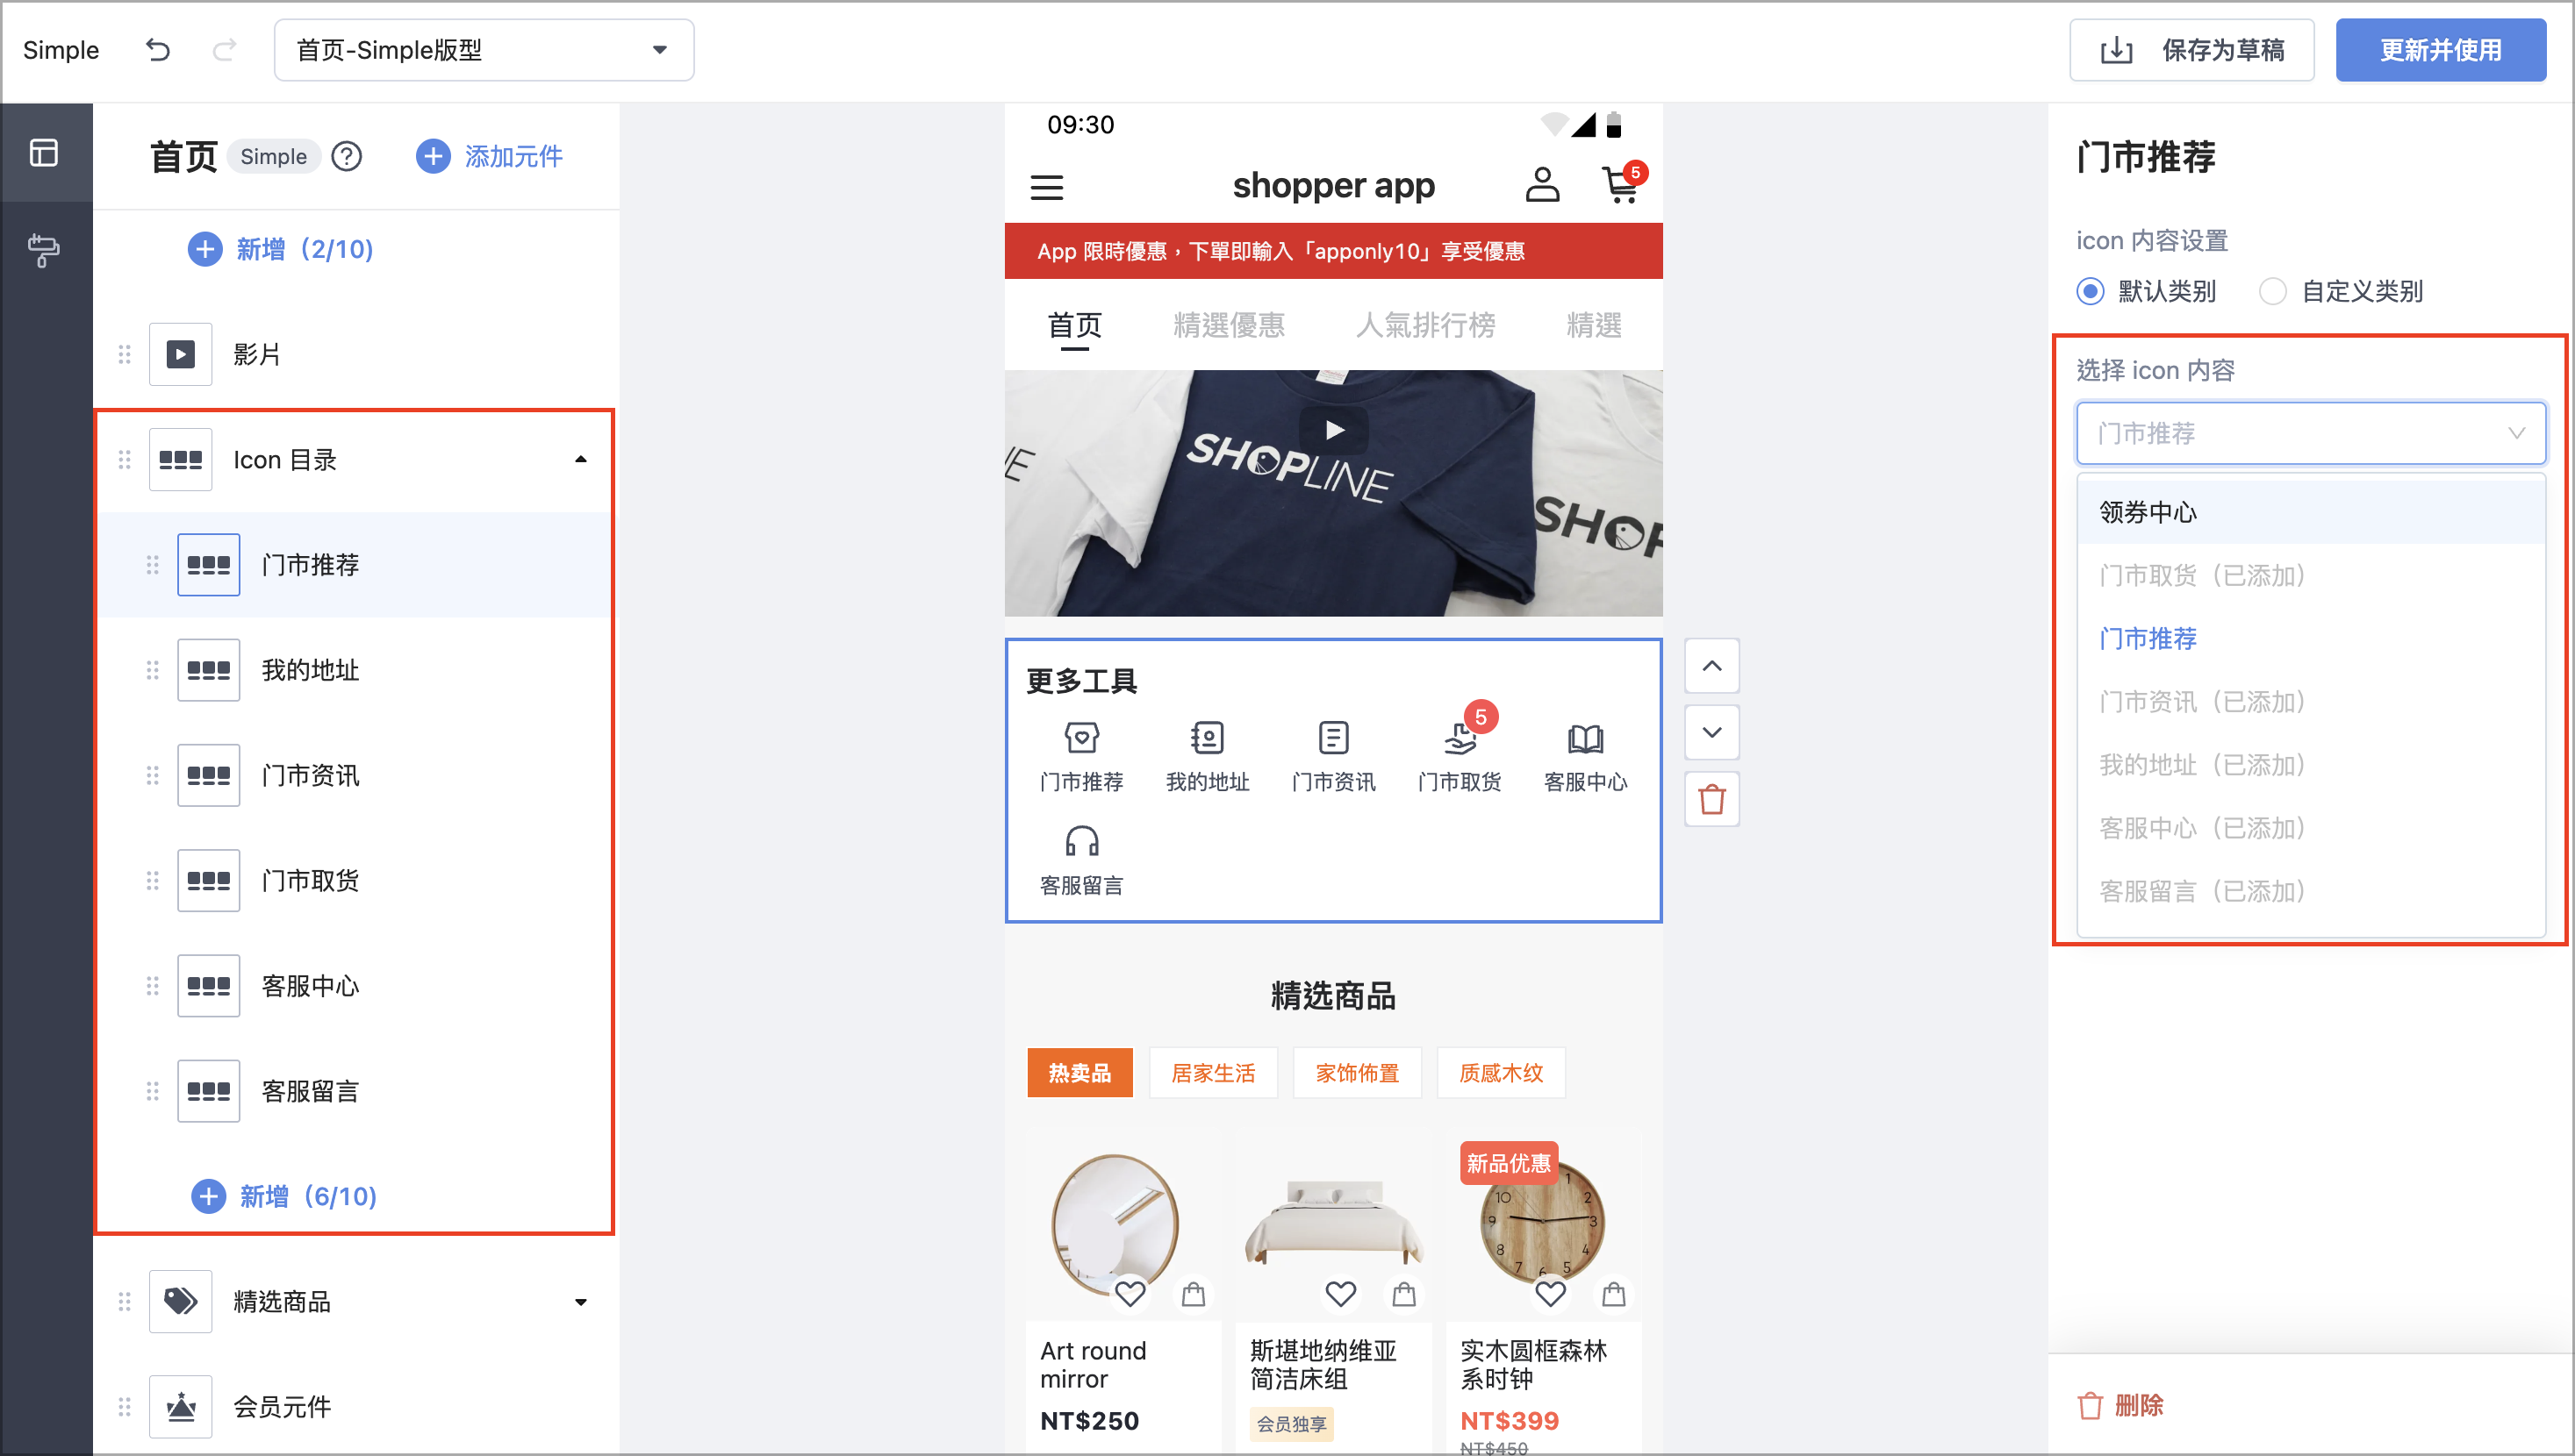Open the 选择 icon 内容 select box
Viewport: 2575px width, 1456px height.
[2310, 433]
